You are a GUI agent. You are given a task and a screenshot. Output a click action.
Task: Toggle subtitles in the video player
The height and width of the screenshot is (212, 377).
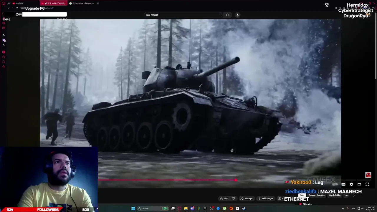[x=343, y=184]
